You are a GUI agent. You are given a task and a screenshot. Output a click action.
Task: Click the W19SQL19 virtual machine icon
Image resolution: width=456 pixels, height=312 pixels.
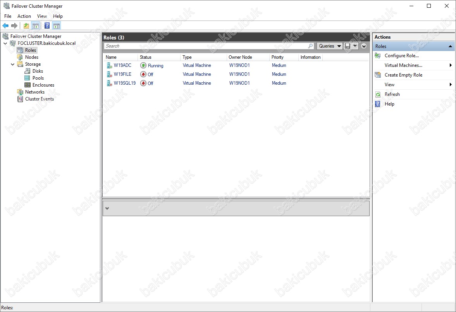109,83
